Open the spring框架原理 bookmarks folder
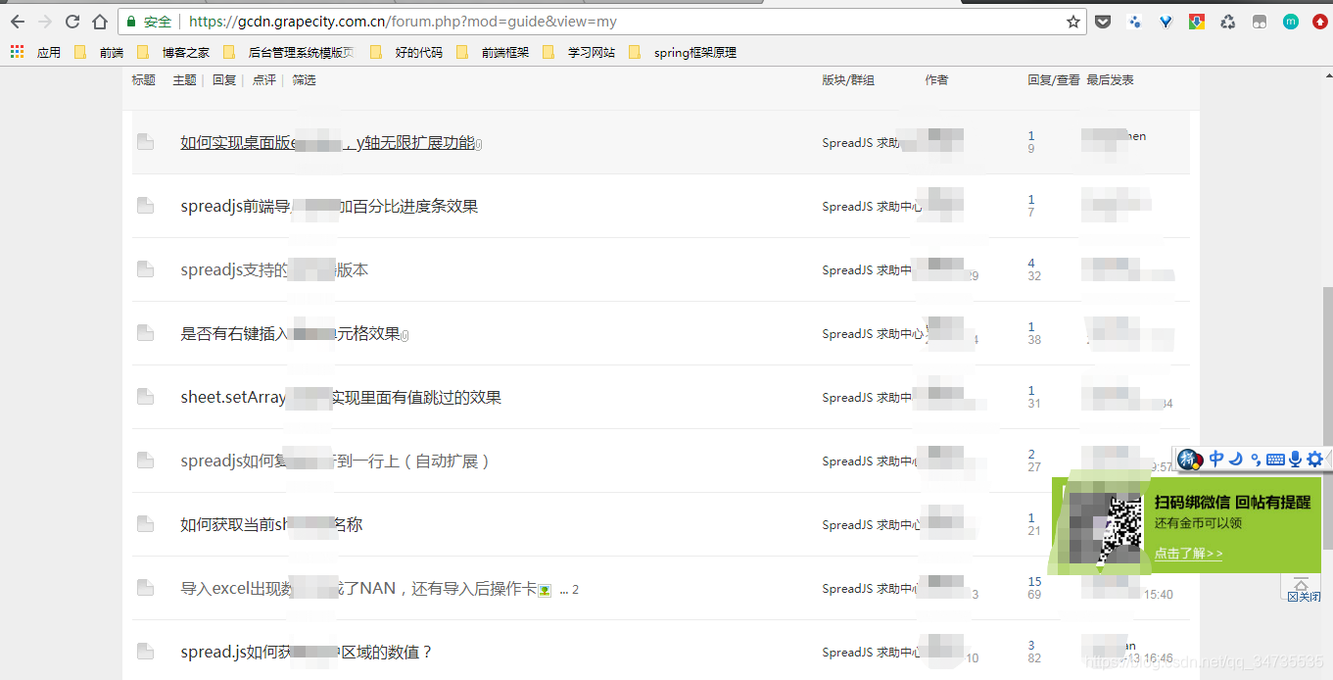 pyautogui.click(x=683, y=53)
